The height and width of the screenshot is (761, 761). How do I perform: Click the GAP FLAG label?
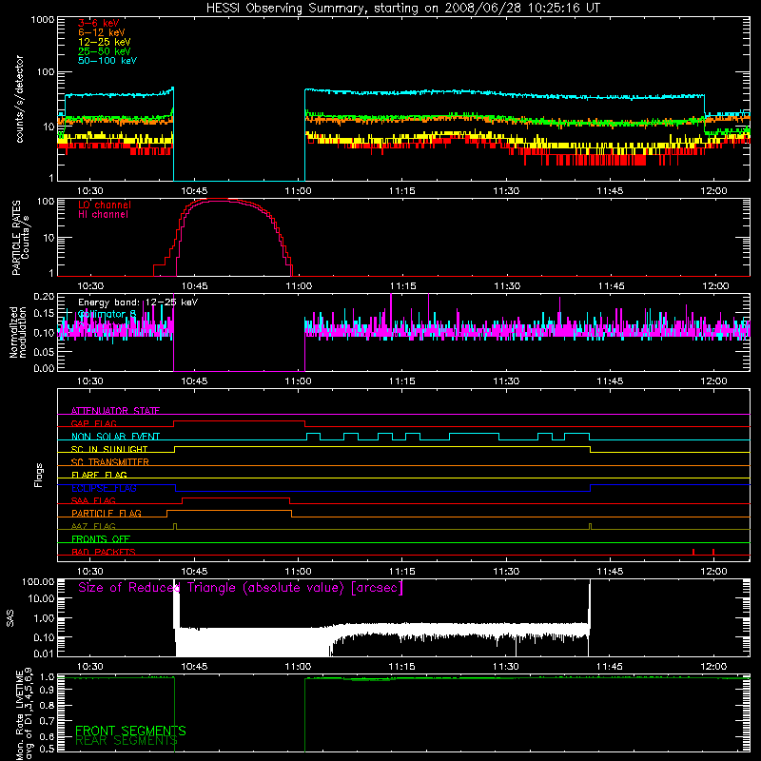click(x=93, y=423)
